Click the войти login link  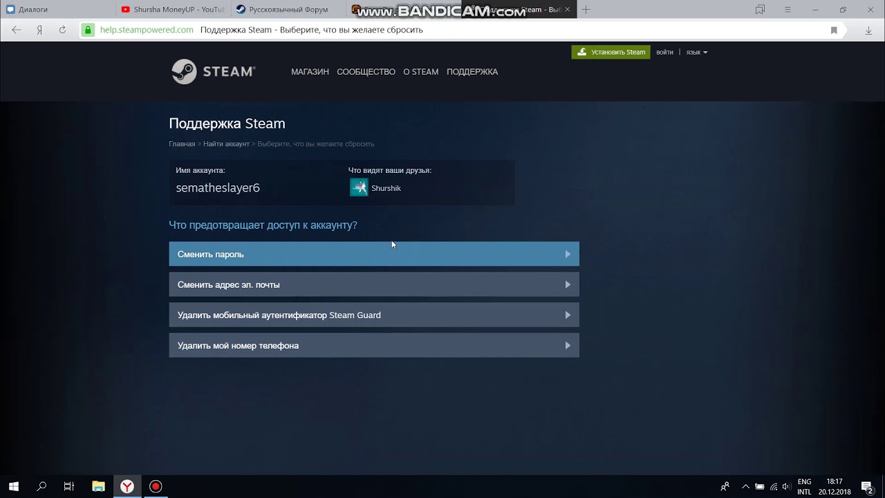[x=664, y=52]
